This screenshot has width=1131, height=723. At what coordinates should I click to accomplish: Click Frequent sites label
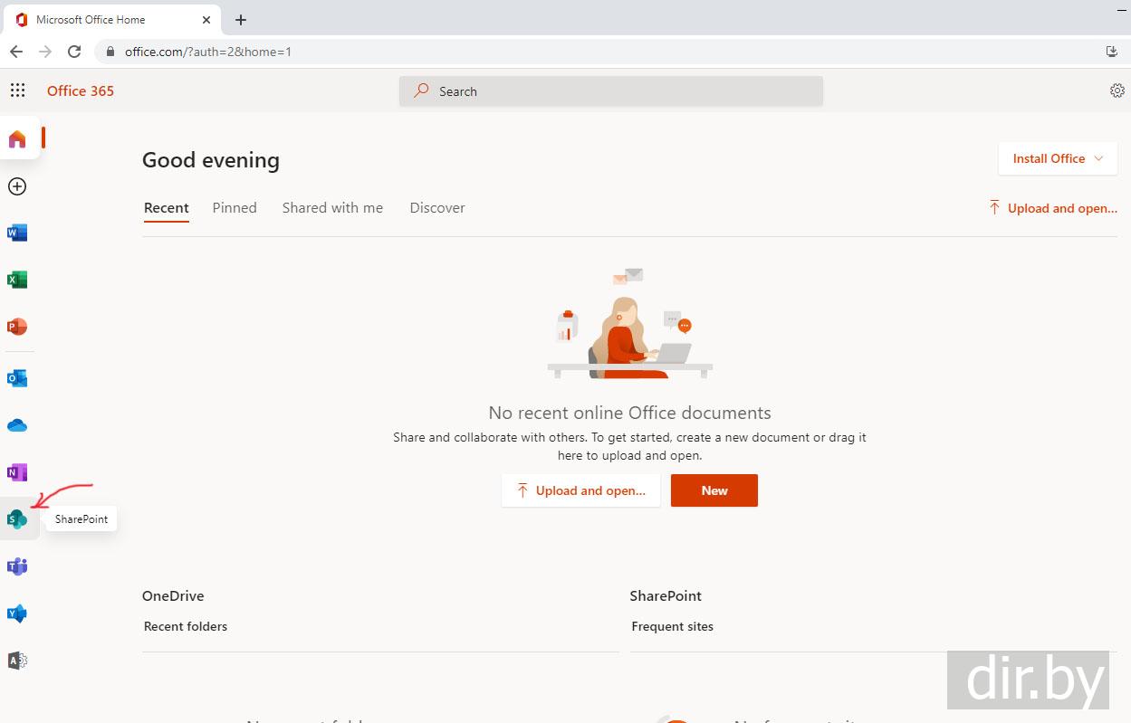(x=673, y=626)
